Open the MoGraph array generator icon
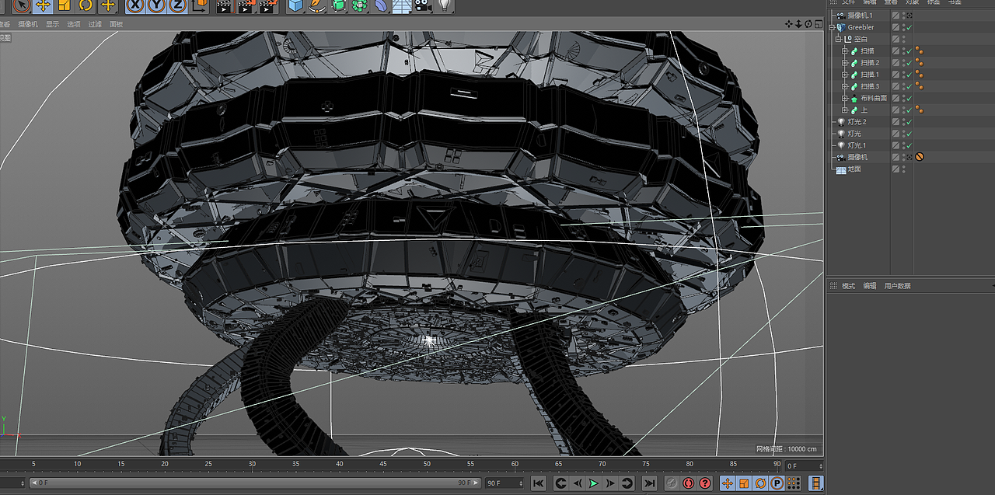The width and height of the screenshot is (995, 495). (x=359, y=5)
